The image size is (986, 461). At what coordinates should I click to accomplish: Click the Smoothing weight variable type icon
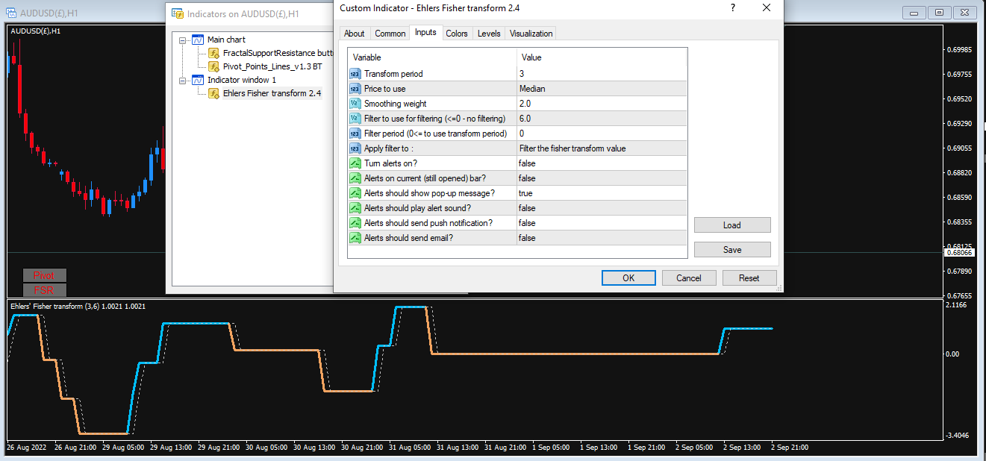click(355, 104)
